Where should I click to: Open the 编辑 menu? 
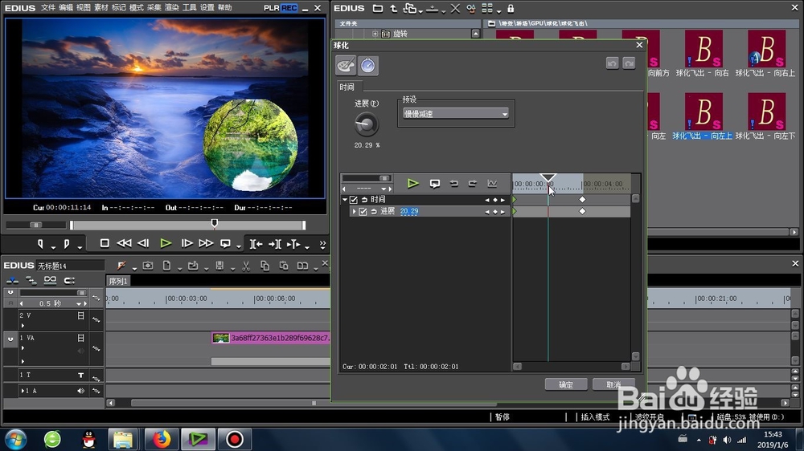click(x=66, y=8)
